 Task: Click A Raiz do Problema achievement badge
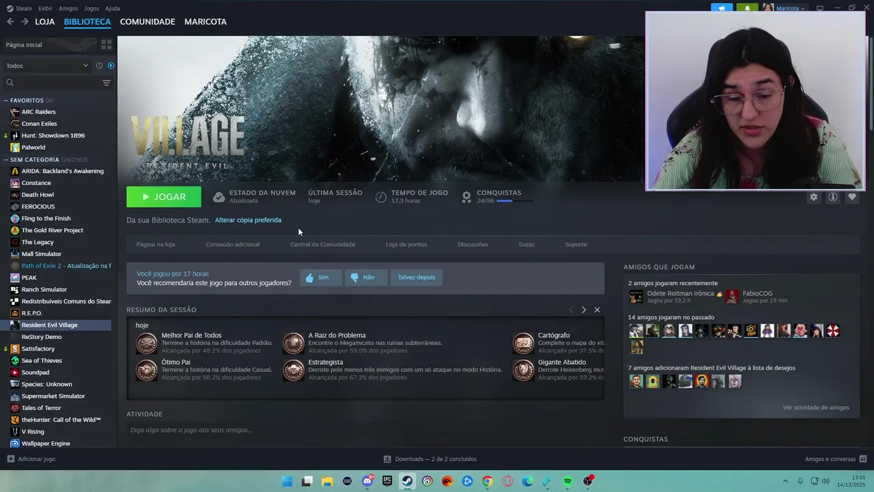294,343
